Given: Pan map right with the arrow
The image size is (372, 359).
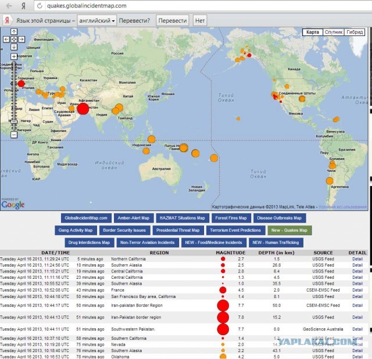Looking at the screenshot, I should [x=22, y=39].
